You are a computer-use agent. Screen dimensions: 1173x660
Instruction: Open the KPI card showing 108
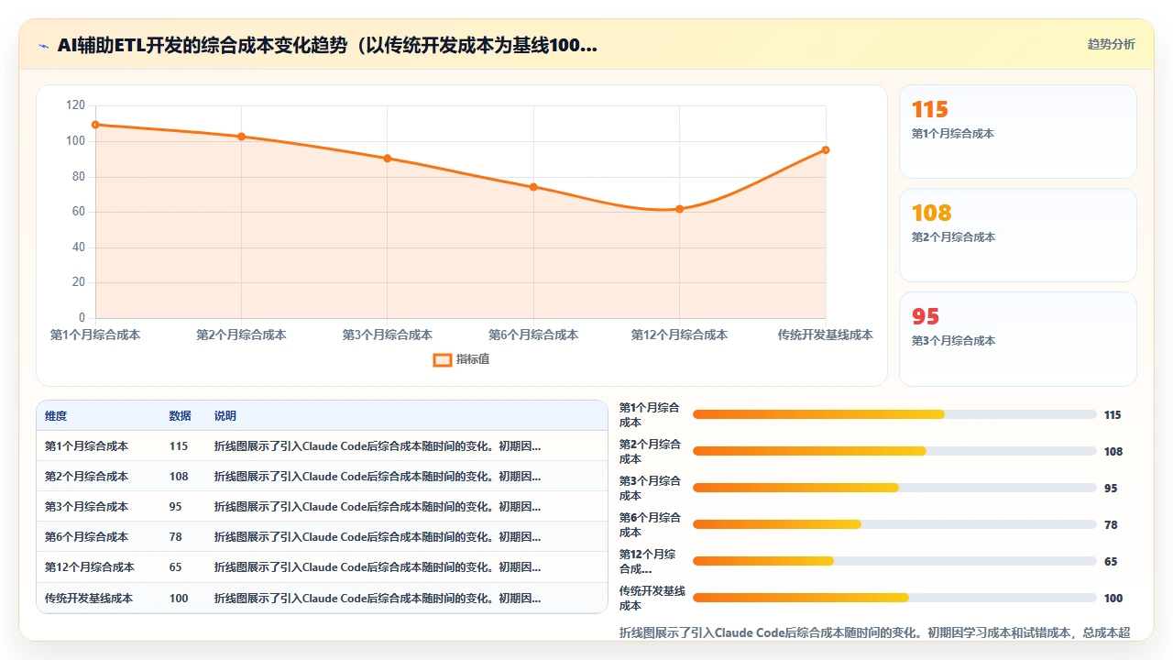click(x=1018, y=235)
